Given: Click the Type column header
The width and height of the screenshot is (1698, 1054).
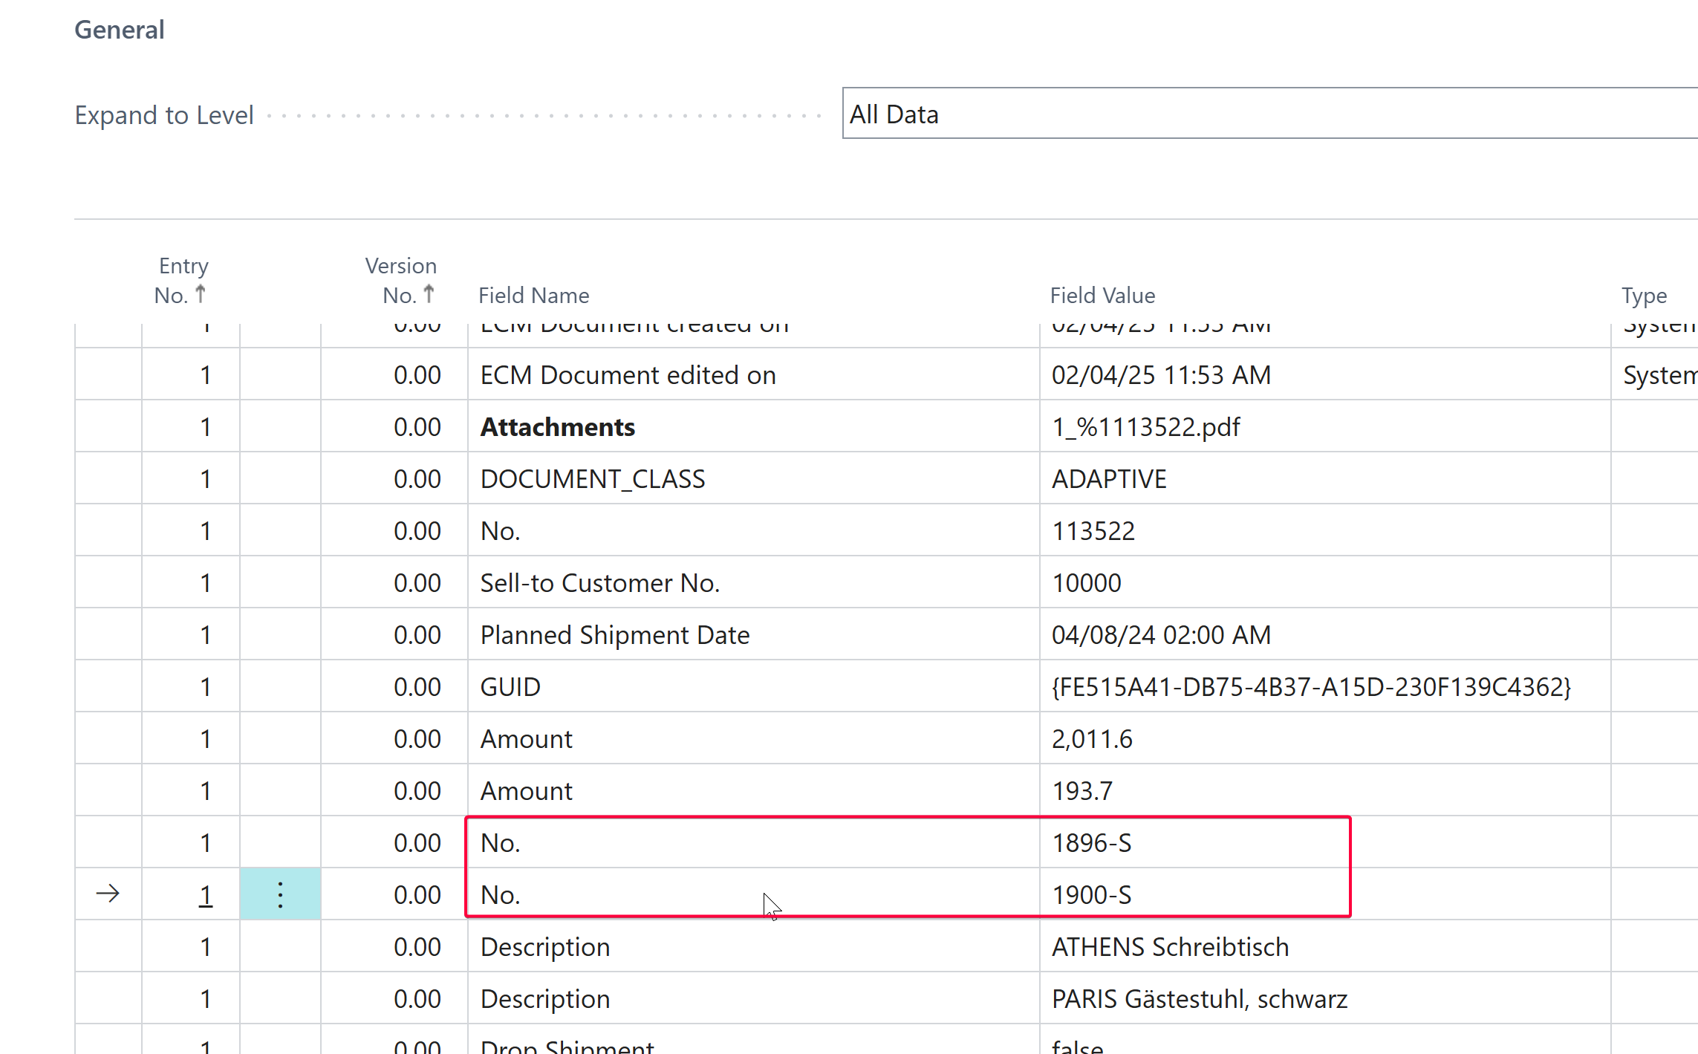Looking at the screenshot, I should point(1644,296).
